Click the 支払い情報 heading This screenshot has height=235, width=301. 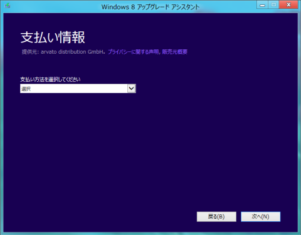[53, 37]
